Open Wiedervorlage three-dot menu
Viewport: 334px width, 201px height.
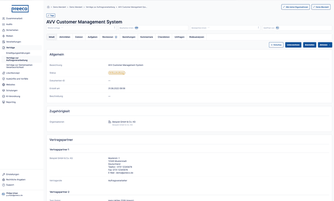coord(115,28)
